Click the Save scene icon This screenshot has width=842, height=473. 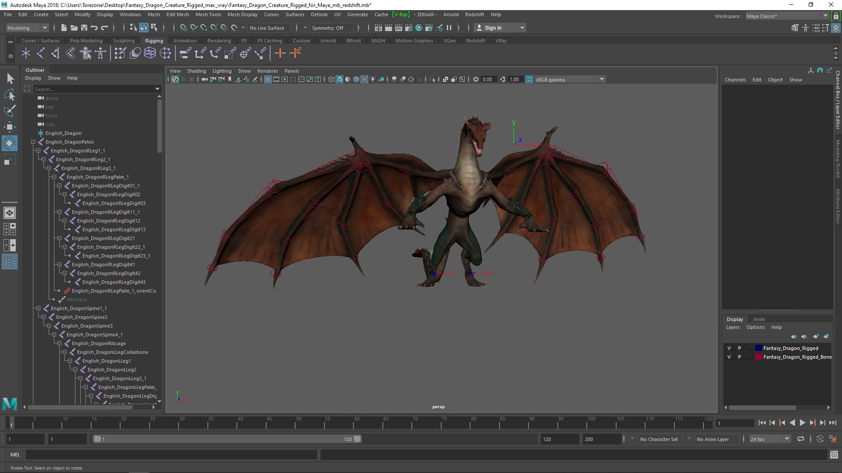[84, 28]
